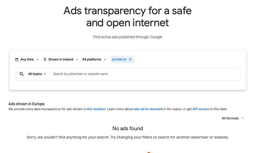Screen dimensions: 262x153
Task: Open the 'this location' link
Action: coord(96,109)
